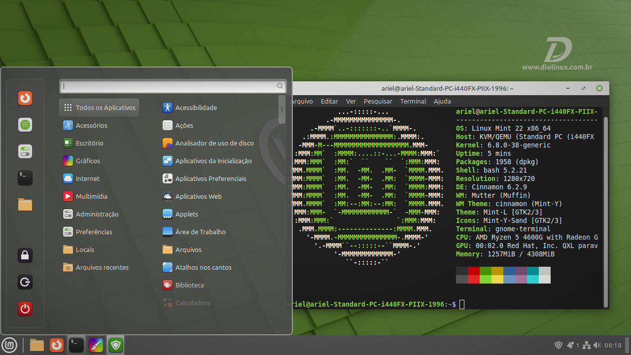Open Firefox from menu favorites sidebar
Screen dimensions: 631x355
pyautogui.click(x=25, y=98)
